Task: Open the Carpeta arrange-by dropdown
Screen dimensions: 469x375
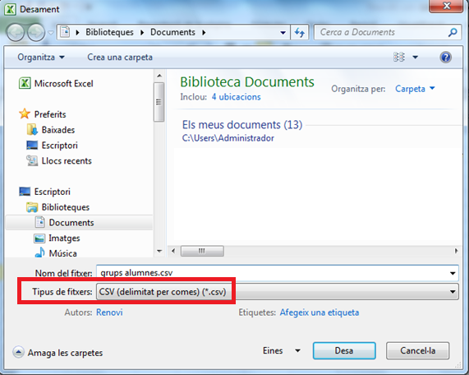Action: click(x=415, y=89)
